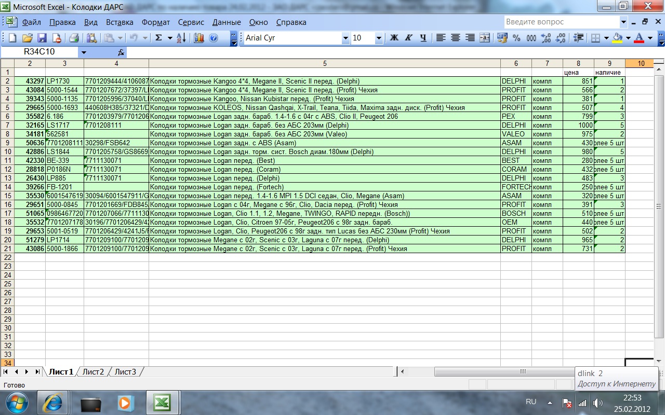Switch to the Лист2 sheet tab
Screen dimensions: 665x415
(94, 372)
